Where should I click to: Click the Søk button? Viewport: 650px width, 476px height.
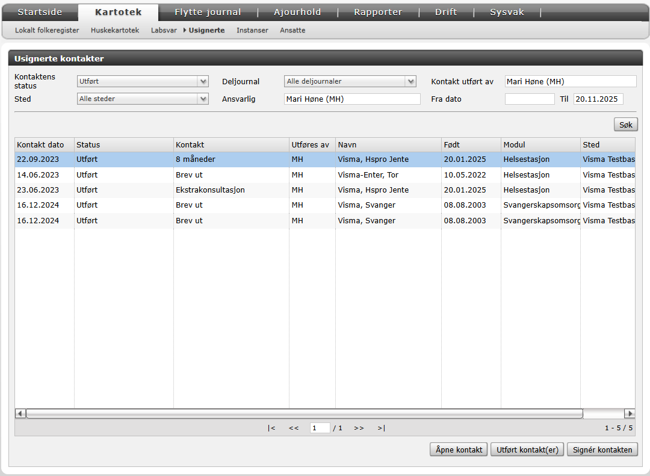click(625, 125)
